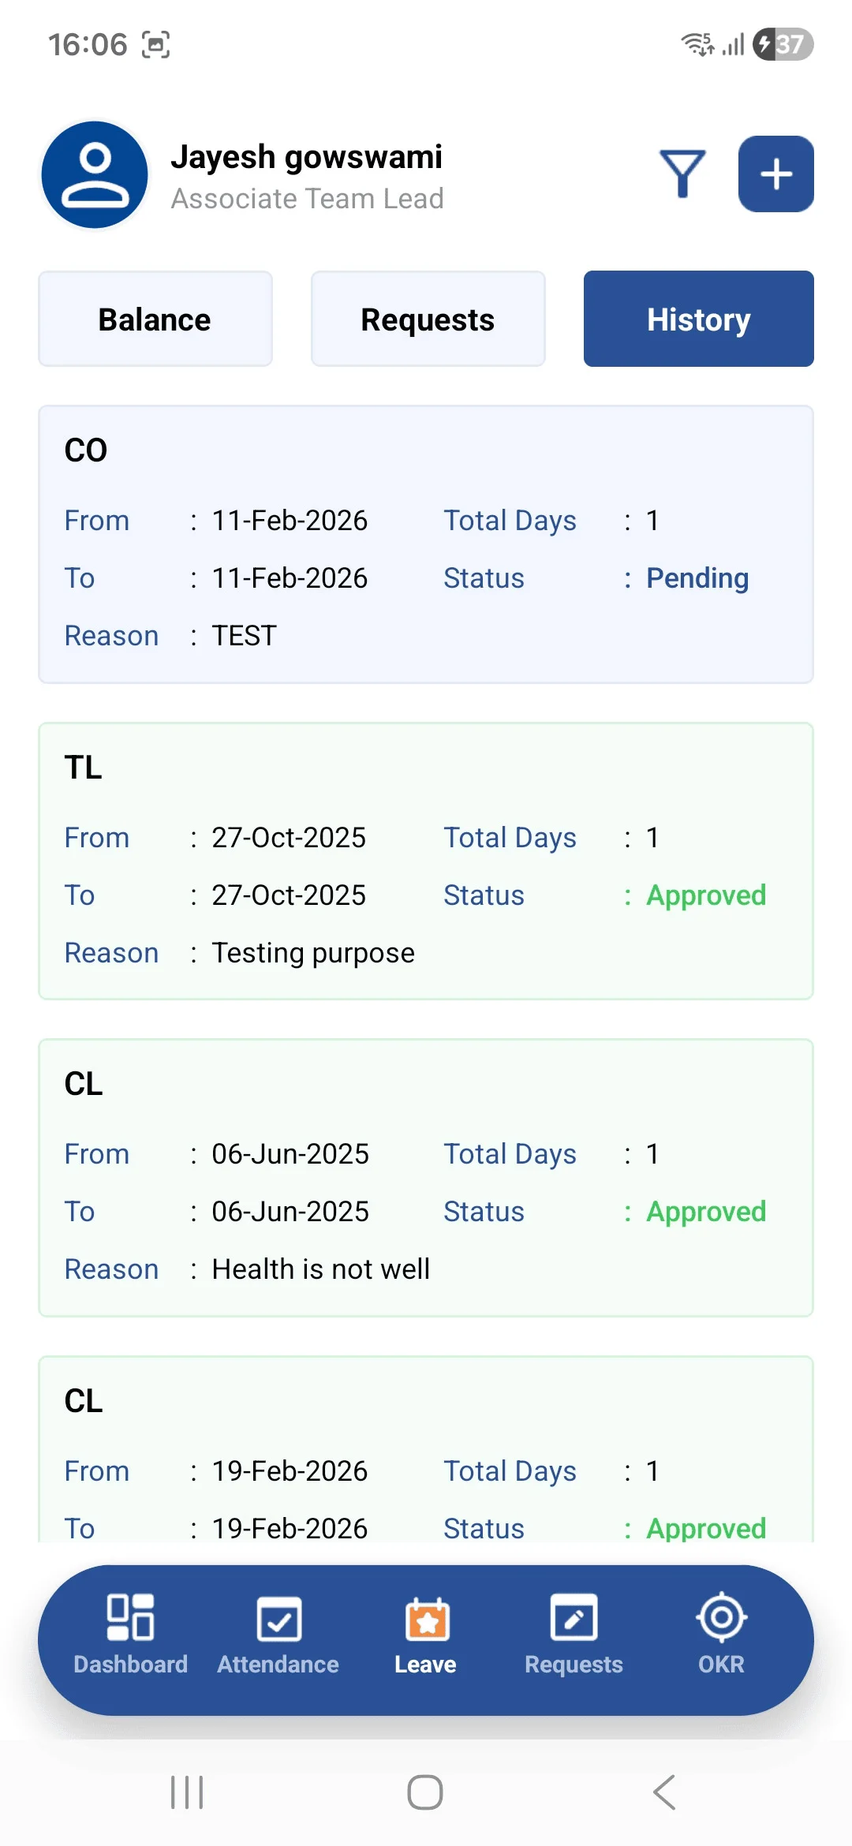Open the leave filter funnel icon
The image size is (852, 1846).
tap(682, 174)
